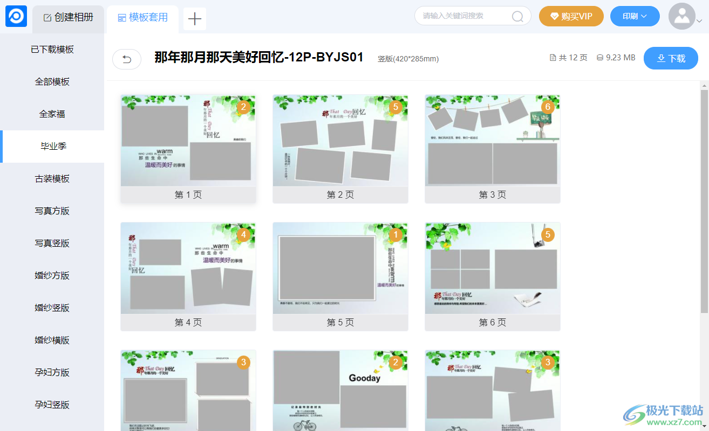Image resolution: width=709 pixels, height=431 pixels.
Task: Click the 竖版(420*285mm) size label
Action: (x=408, y=59)
